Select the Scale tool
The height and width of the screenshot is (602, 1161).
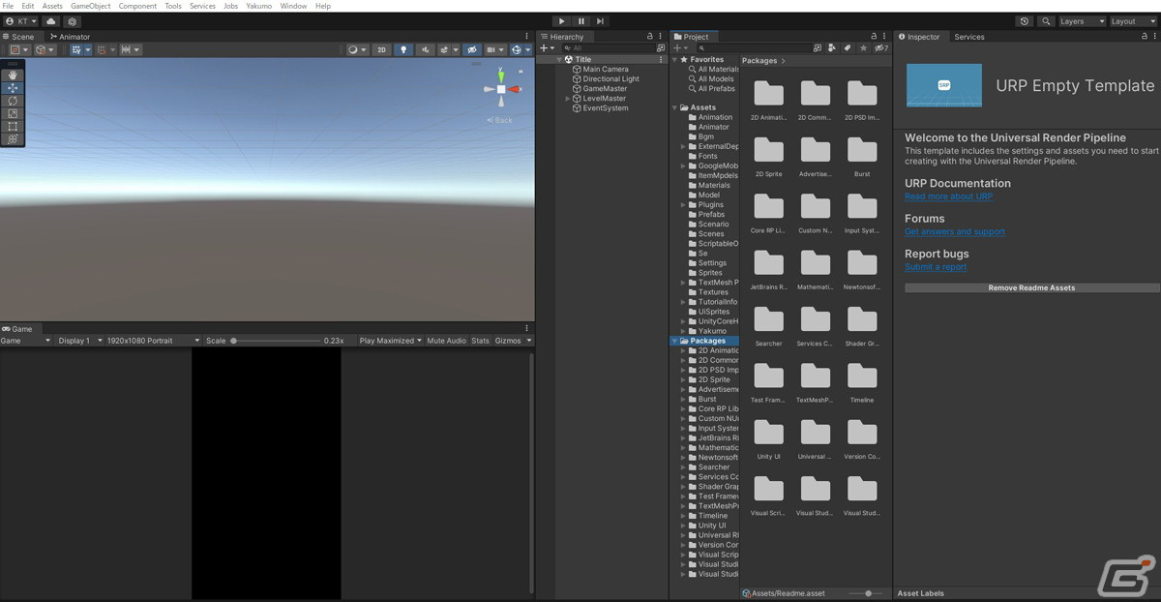[13, 113]
